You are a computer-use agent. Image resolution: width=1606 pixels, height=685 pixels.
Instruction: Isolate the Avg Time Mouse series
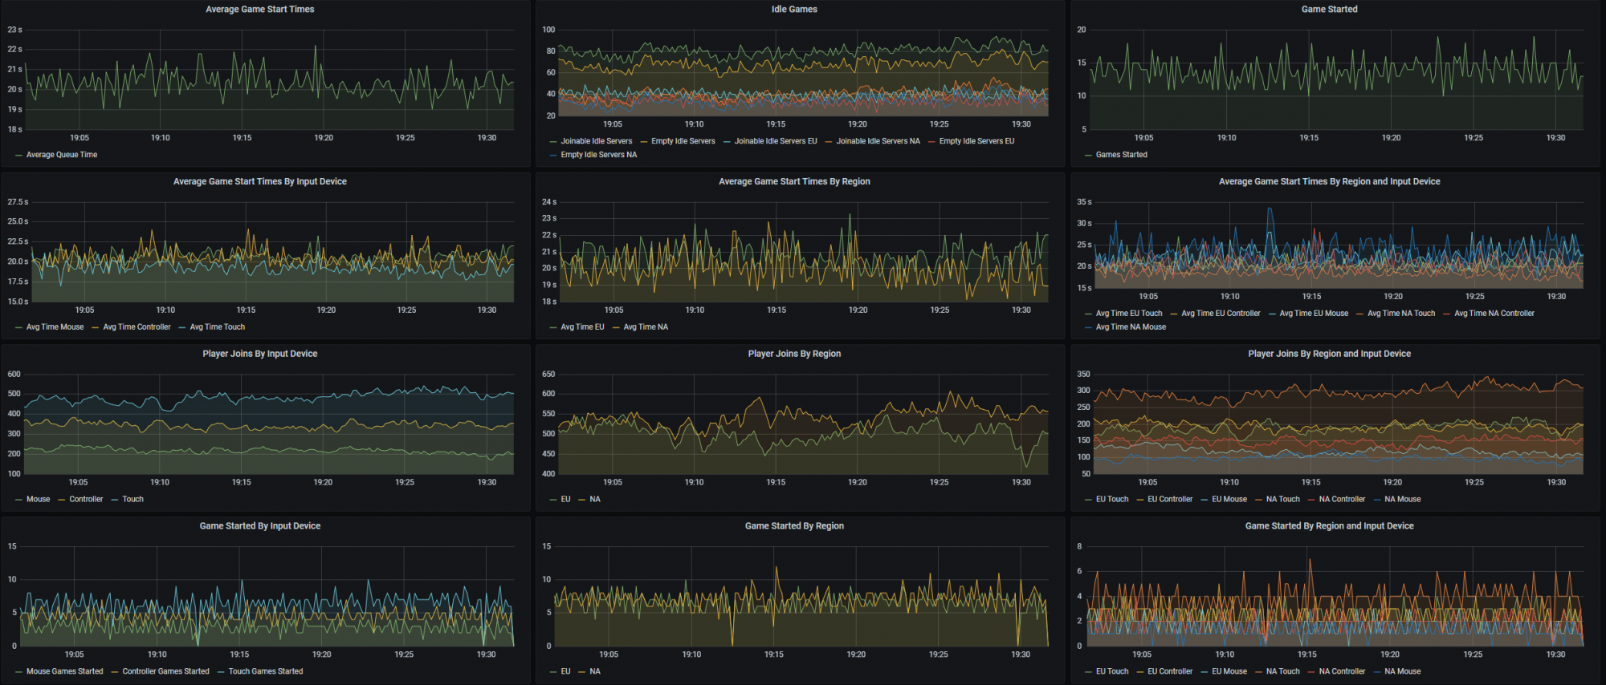point(55,327)
